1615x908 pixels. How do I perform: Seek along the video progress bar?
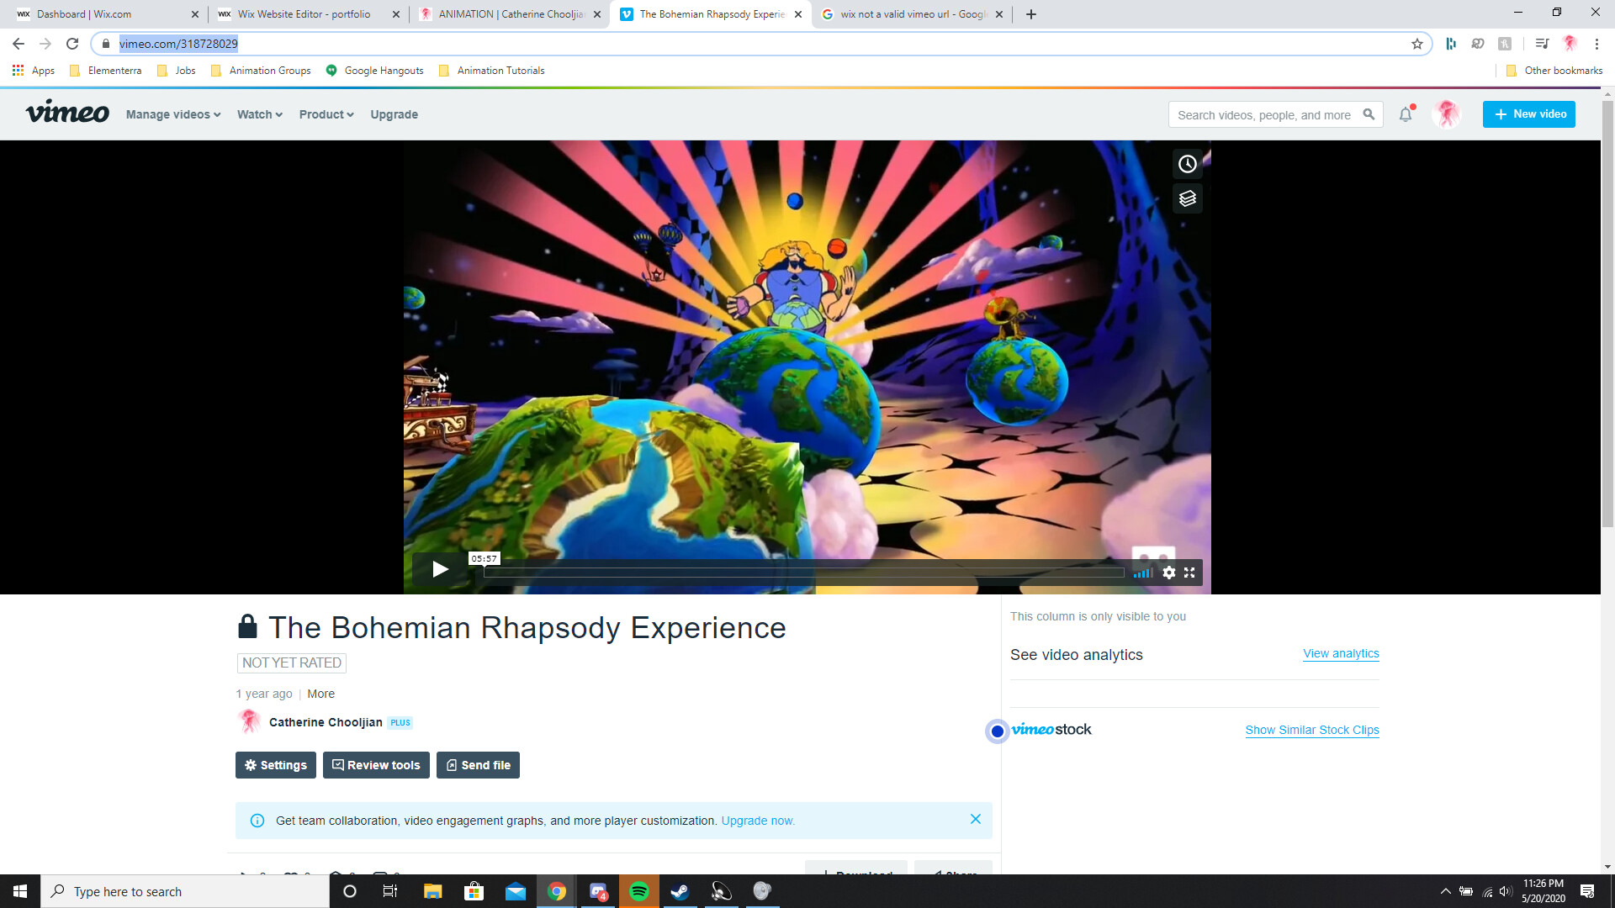tap(804, 573)
